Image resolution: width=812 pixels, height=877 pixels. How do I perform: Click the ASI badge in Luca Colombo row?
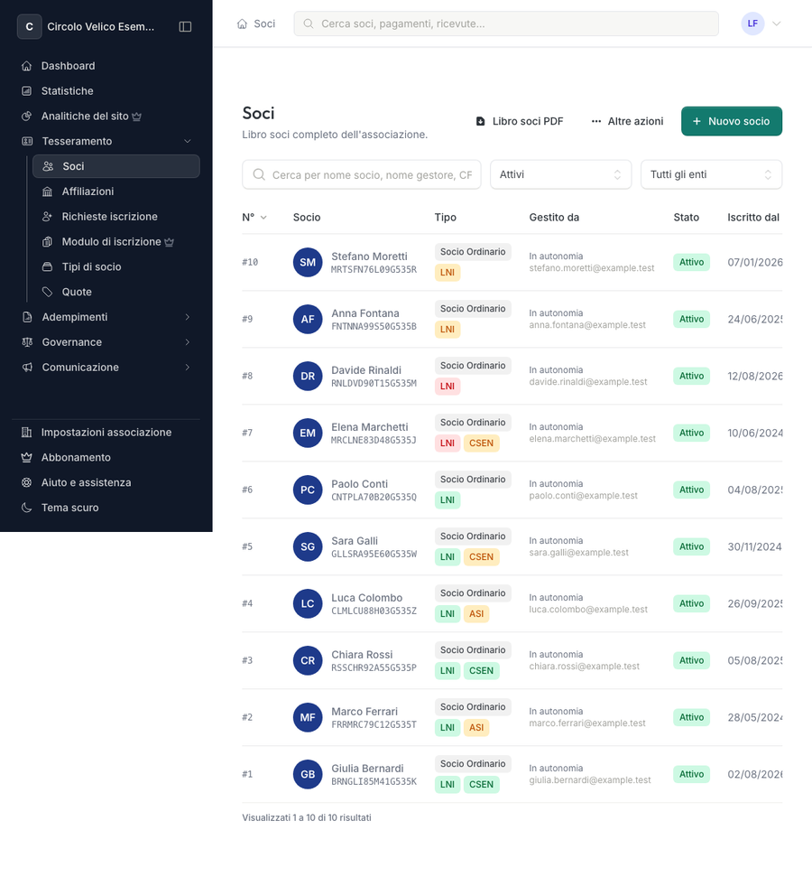pyautogui.click(x=476, y=614)
